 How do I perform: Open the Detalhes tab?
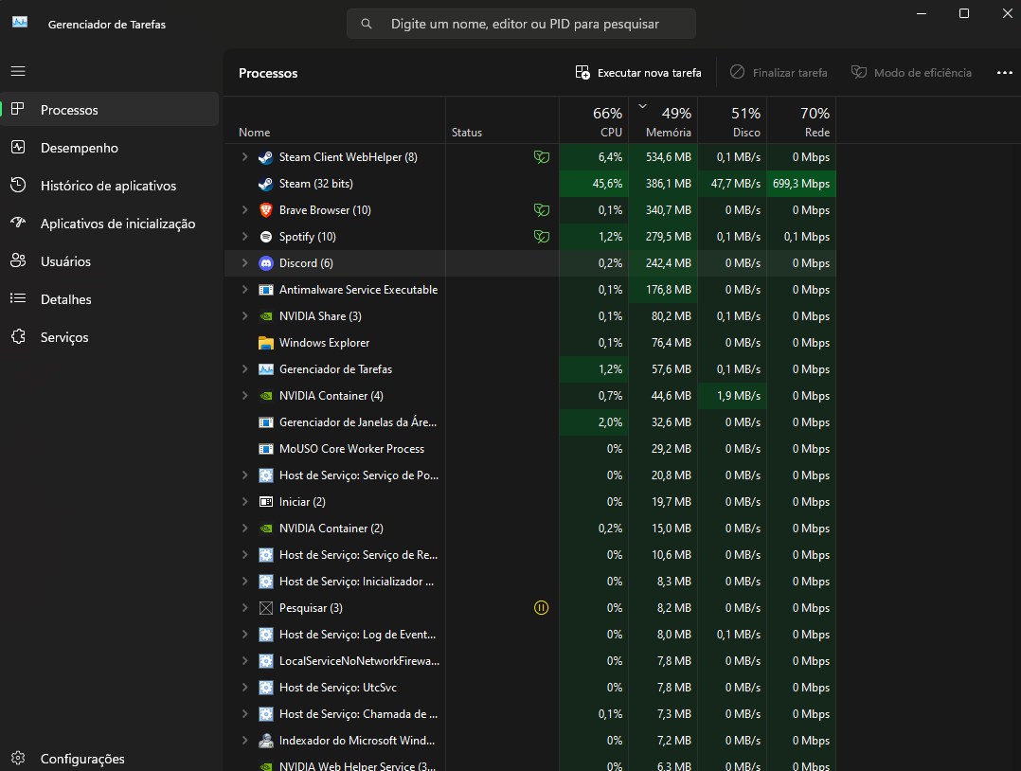tap(110, 299)
